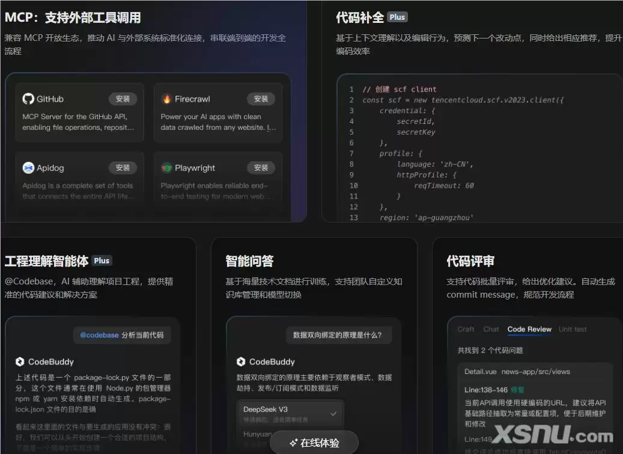The image size is (623, 454).
Task: Switch to the Chat tab
Action: [x=491, y=329]
